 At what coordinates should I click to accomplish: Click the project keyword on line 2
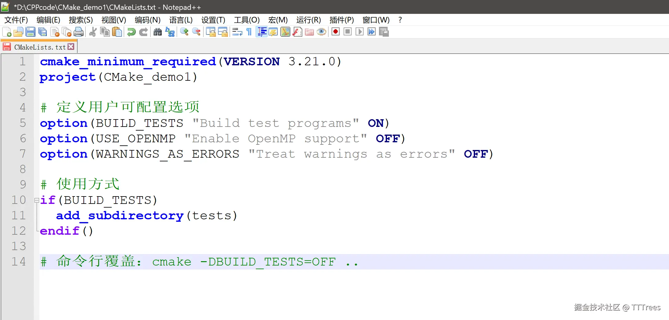coord(68,77)
